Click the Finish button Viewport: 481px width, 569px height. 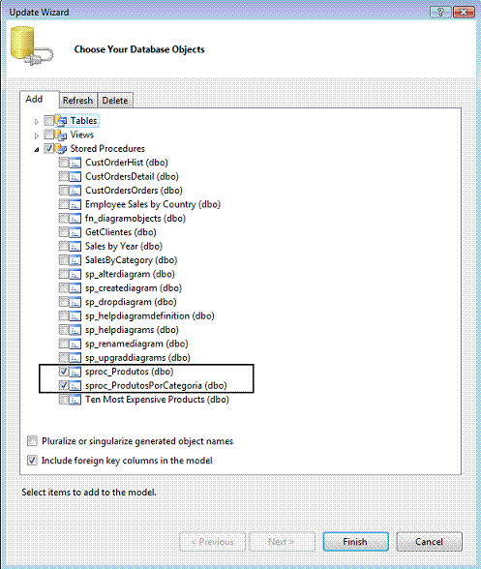pos(356,542)
